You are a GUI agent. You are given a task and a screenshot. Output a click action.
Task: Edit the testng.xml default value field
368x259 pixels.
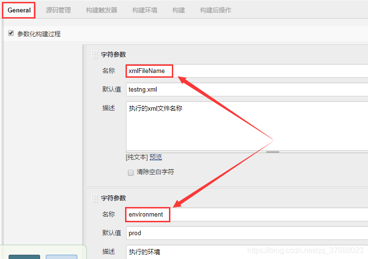coord(247,89)
